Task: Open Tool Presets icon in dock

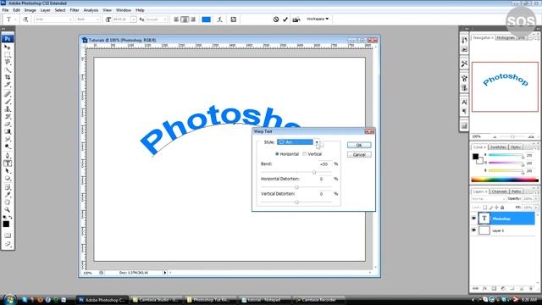Action: coord(464,64)
